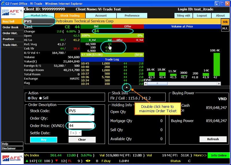Viewport: 231px width, 165px height.
Task: Click the Help link
Action: point(12,144)
